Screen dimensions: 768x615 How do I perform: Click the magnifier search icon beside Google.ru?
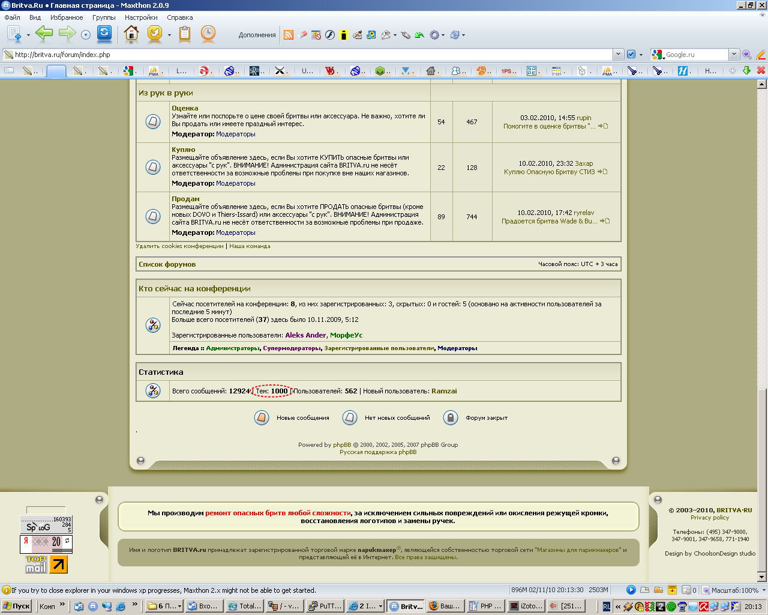point(746,55)
